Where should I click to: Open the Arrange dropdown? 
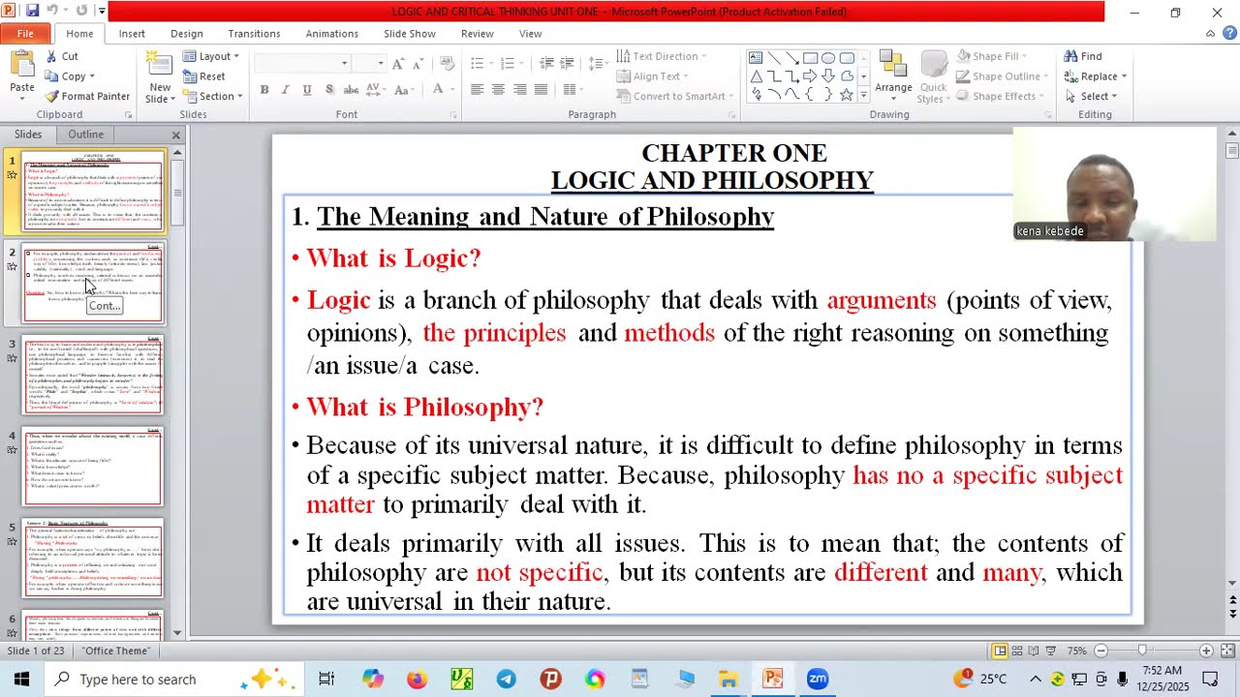[893, 76]
